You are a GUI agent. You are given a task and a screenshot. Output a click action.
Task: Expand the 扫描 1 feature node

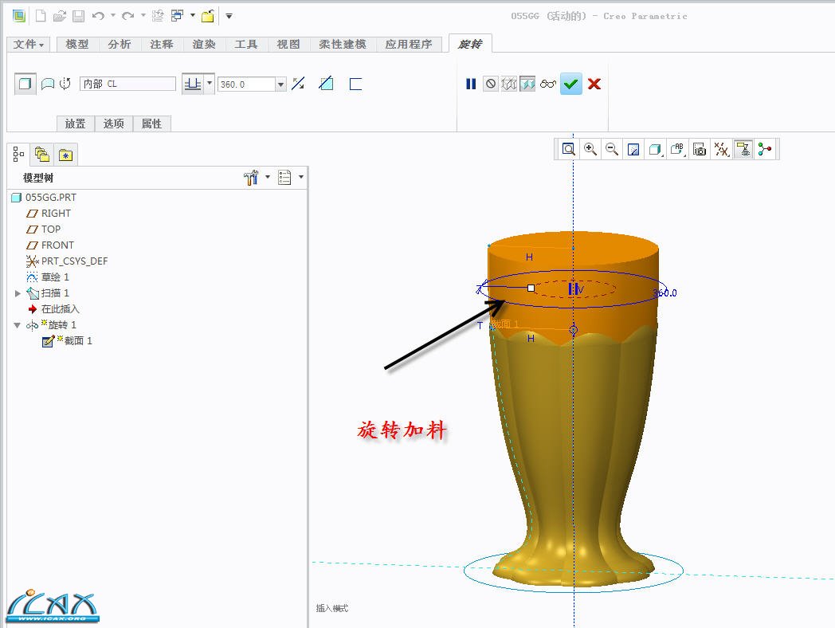pyautogui.click(x=18, y=293)
